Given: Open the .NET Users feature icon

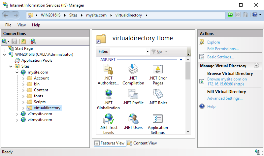Looking at the screenshot, I should tap(133, 119).
